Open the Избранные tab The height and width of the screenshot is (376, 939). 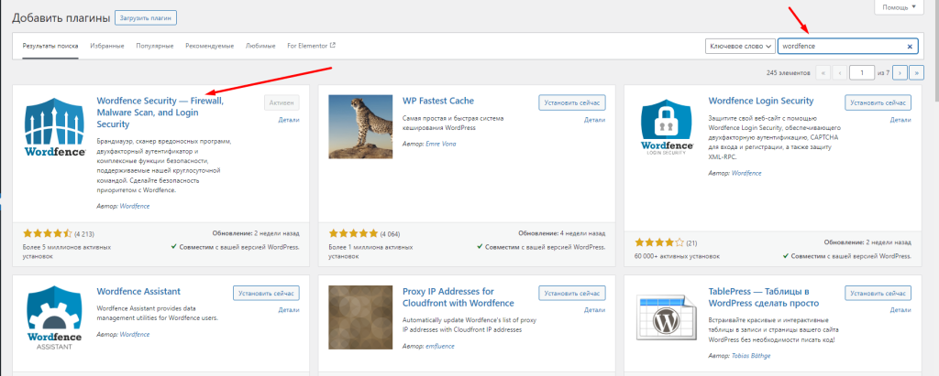point(107,46)
